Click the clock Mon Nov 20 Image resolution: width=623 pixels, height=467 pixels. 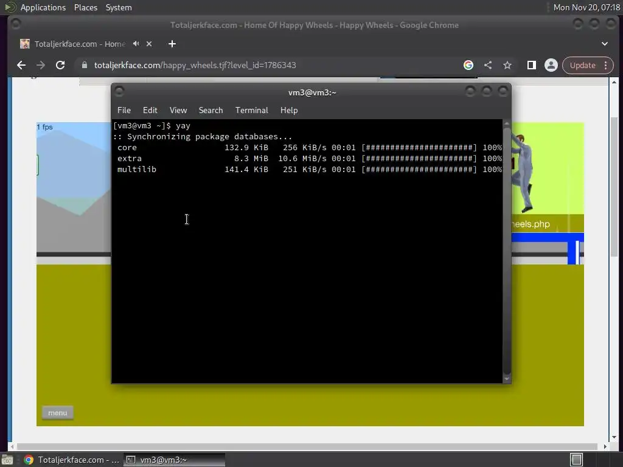tap(586, 7)
